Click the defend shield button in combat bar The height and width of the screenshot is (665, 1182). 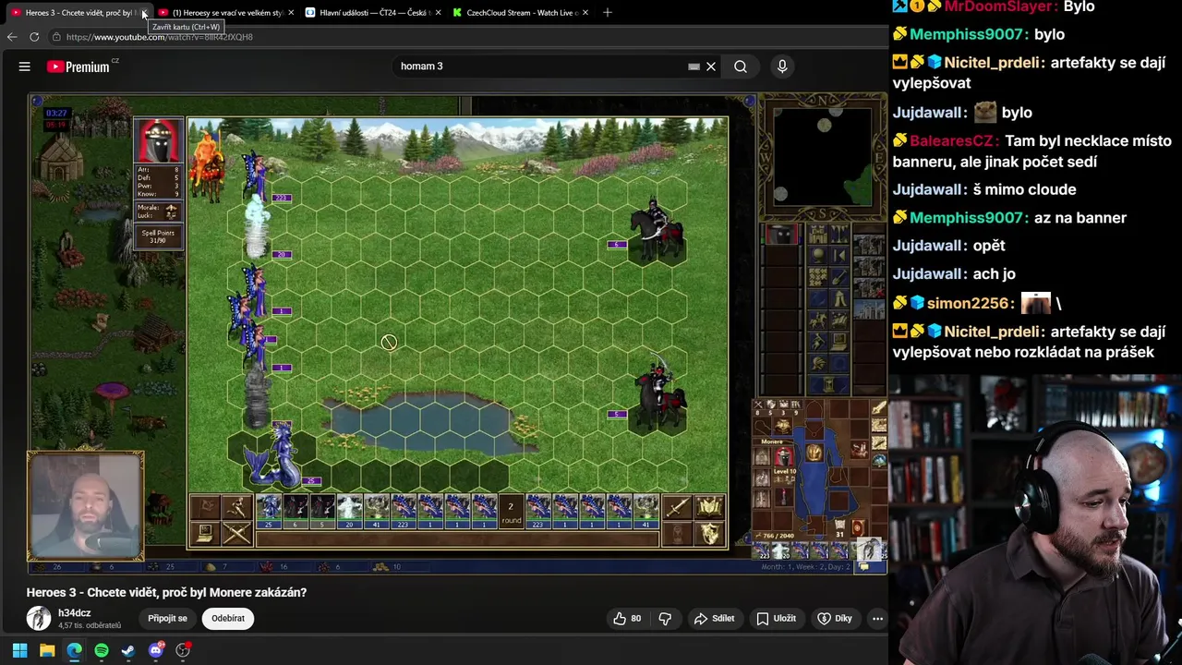[x=709, y=533]
